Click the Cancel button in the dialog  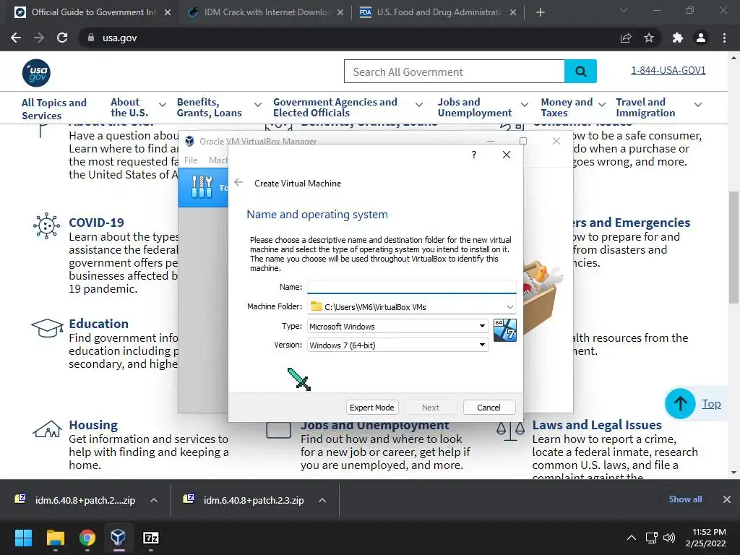(x=489, y=408)
